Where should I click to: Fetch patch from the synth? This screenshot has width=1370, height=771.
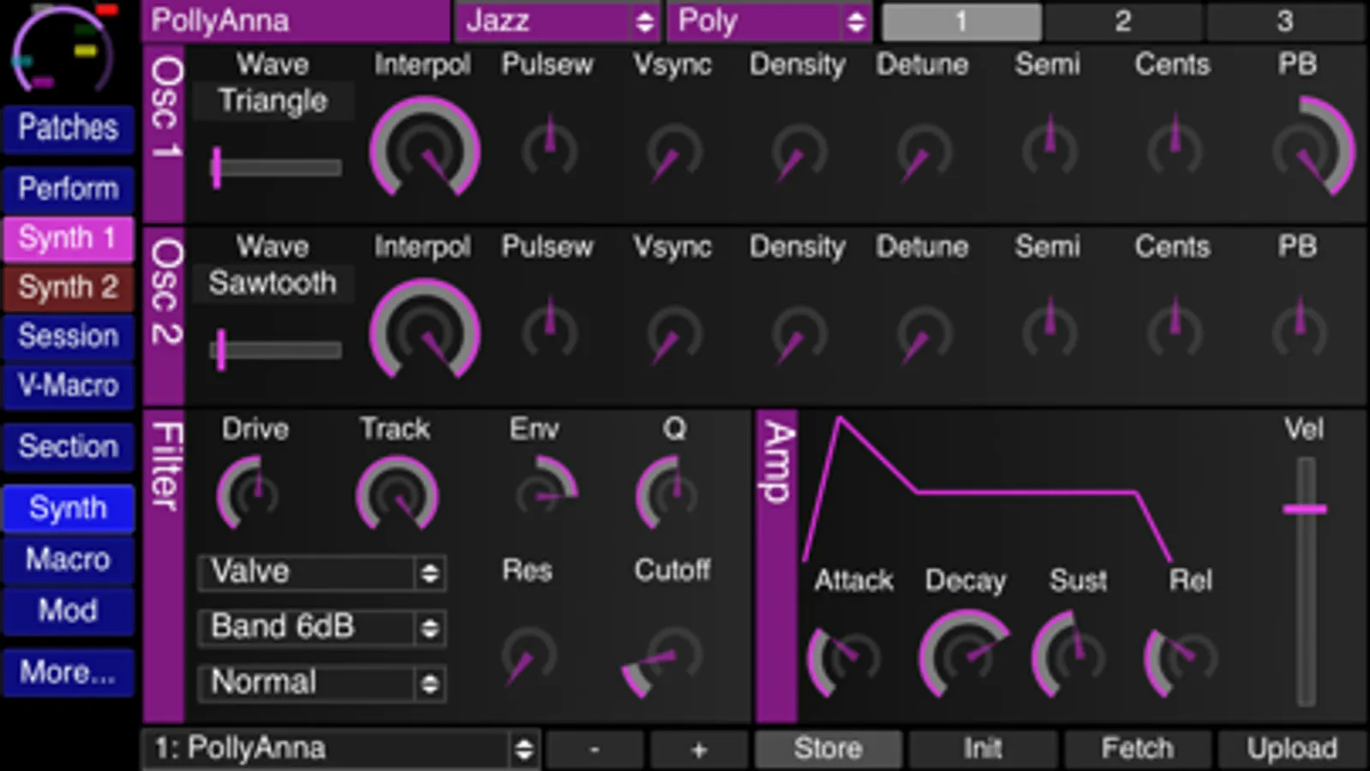(1137, 750)
